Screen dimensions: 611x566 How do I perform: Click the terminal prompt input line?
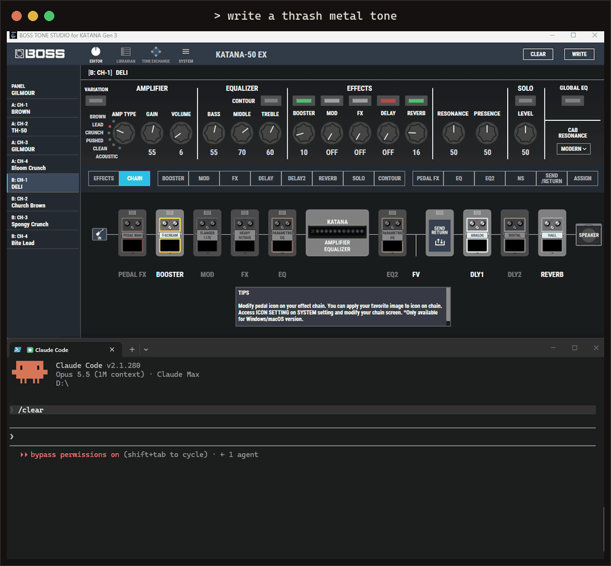(x=302, y=436)
